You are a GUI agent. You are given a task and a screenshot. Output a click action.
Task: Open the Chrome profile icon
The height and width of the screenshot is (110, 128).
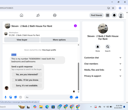120,8
